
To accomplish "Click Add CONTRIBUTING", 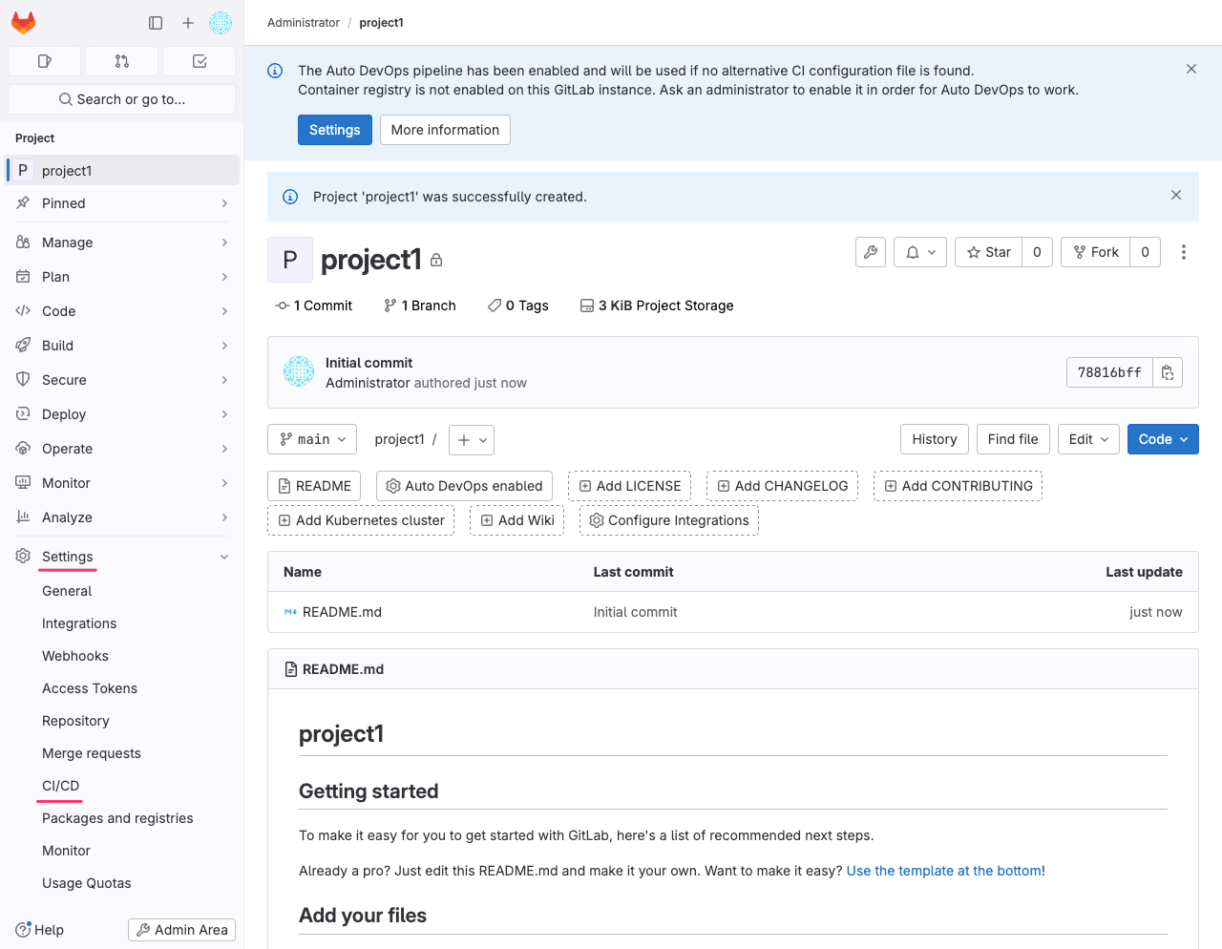I will (959, 486).
